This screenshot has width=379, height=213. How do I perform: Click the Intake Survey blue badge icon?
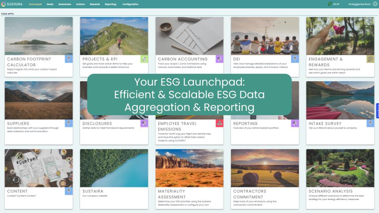pos(370,123)
